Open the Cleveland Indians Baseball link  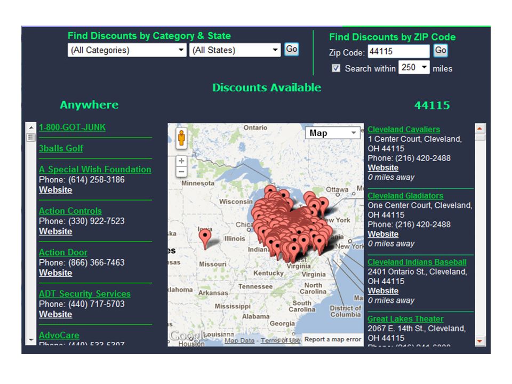click(x=417, y=262)
